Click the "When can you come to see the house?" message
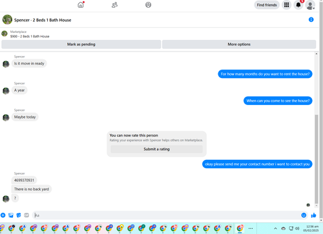The image size is (323, 234). point(278,101)
